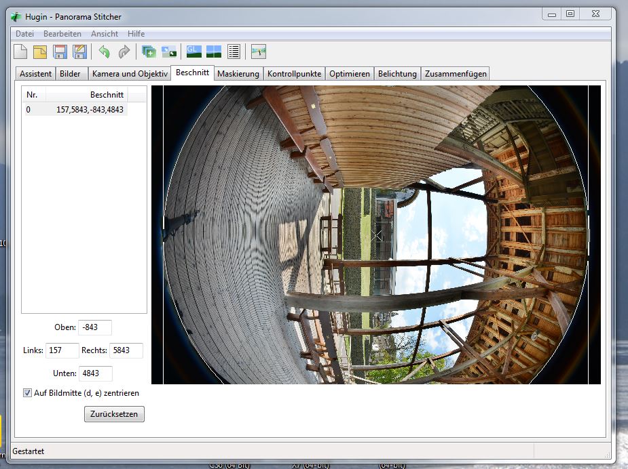The height and width of the screenshot is (469, 628).
Task: Click the Rechts crop value field
Action: pyautogui.click(x=126, y=350)
